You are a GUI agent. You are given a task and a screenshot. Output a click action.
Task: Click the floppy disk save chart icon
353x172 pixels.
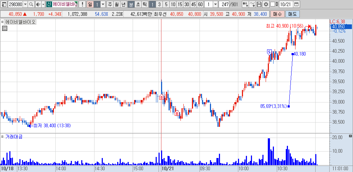[259, 4]
